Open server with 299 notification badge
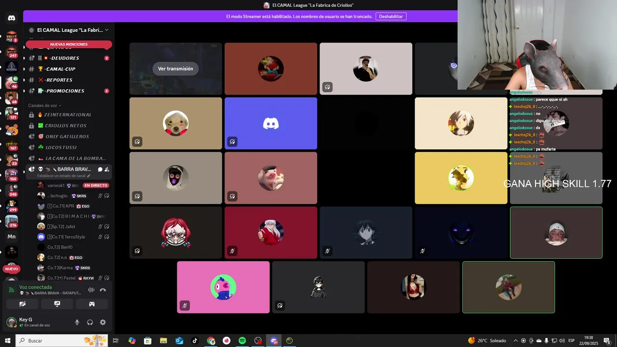617x347 pixels. (x=12, y=206)
